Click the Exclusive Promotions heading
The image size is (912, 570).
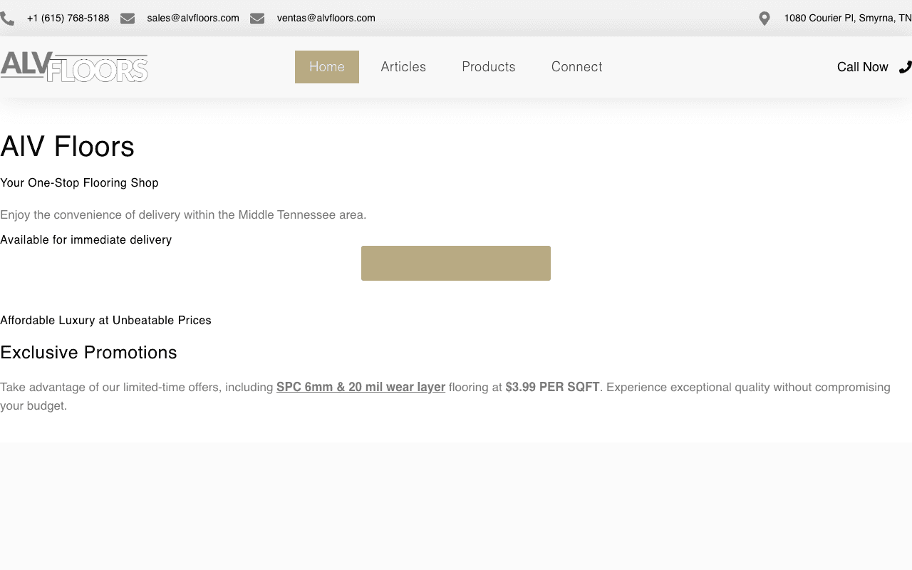click(88, 353)
